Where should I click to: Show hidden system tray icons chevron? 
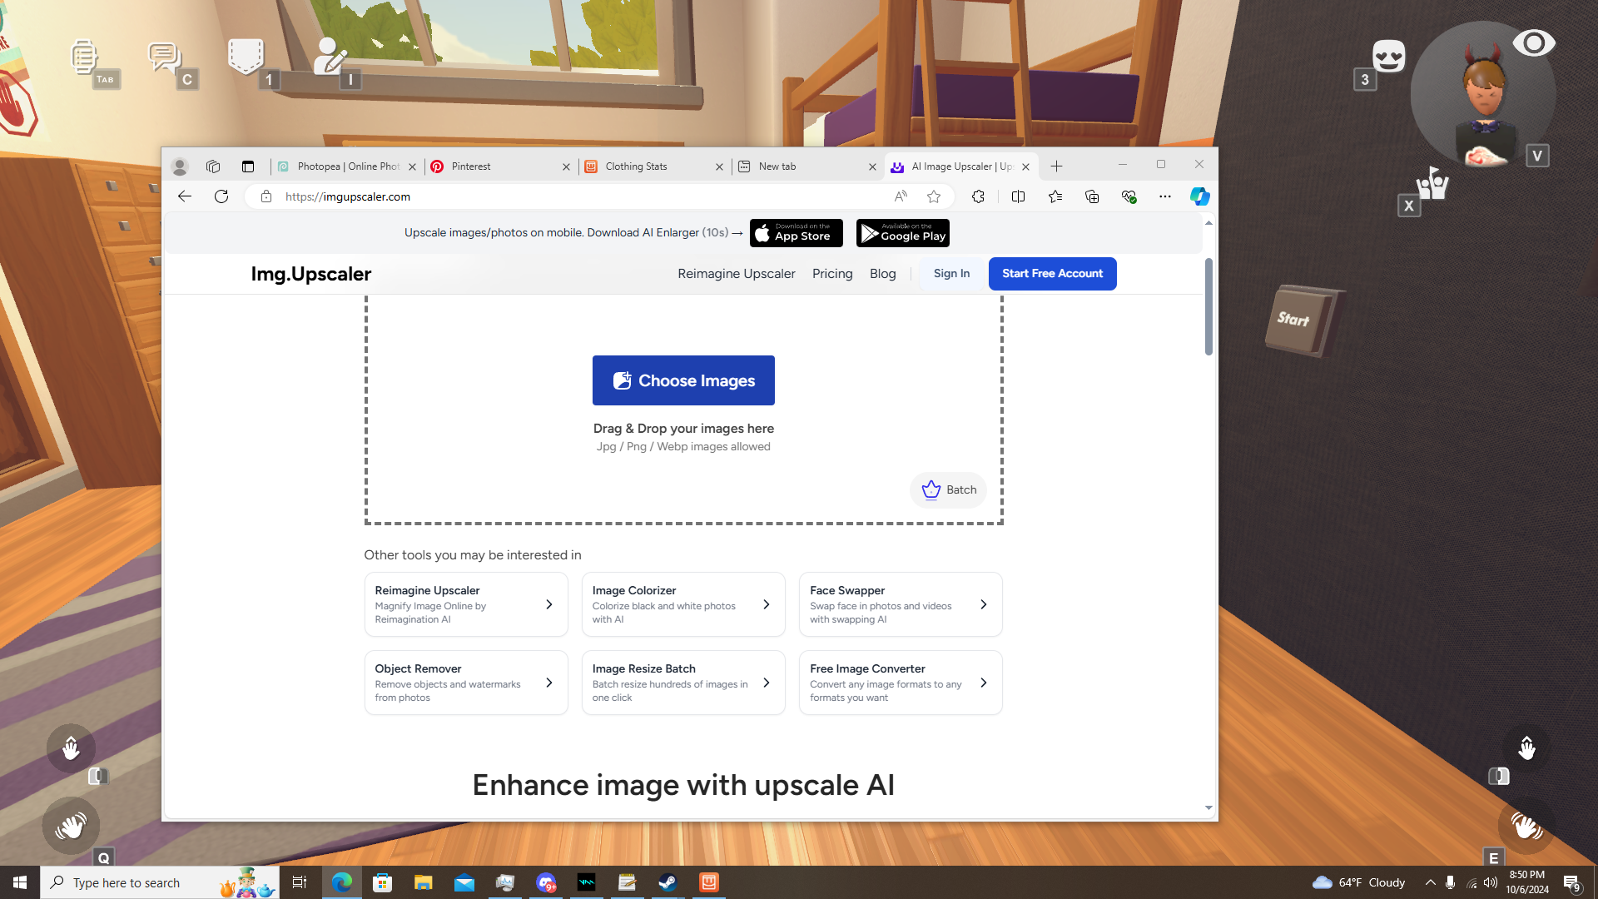tap(1430, 882)
